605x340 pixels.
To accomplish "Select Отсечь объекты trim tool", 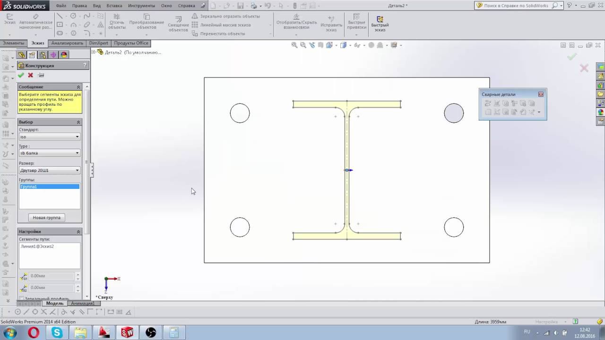I will (x=117, y=22).
